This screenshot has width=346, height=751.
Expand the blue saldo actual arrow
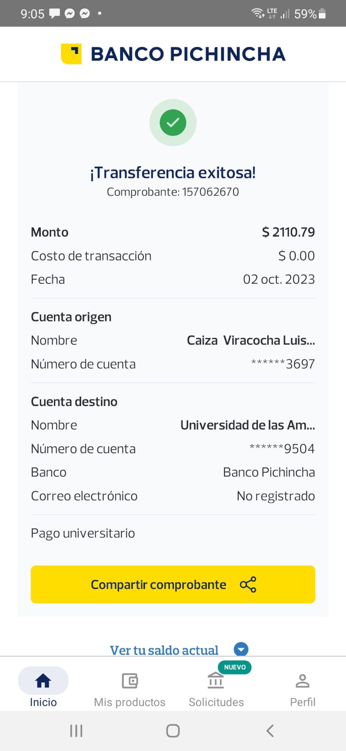[x=241, y=650]
